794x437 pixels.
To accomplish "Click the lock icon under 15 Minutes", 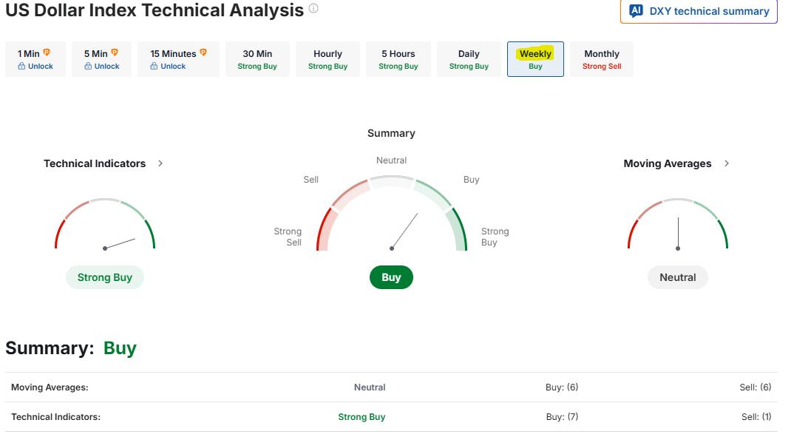I will coord(154,67).
